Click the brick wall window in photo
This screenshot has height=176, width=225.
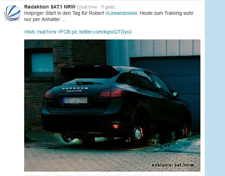coord(42,62)
